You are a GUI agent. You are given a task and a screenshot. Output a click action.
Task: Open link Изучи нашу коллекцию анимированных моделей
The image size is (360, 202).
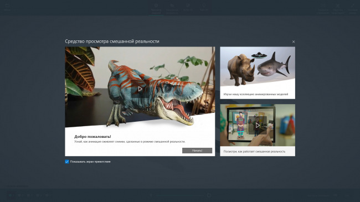click(255, 94)
